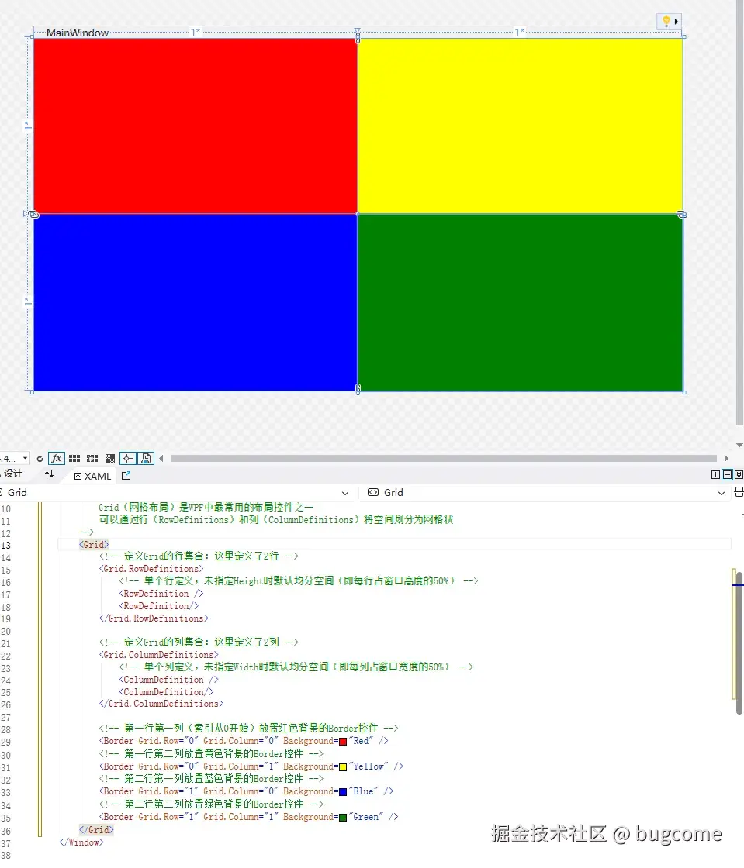Expand the arrow next to the lightbulb
744x868 pixels.
[x=677, y=22]
